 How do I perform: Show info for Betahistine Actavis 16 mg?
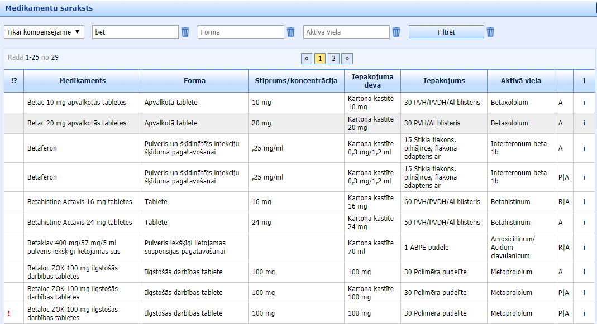[584, 202]
